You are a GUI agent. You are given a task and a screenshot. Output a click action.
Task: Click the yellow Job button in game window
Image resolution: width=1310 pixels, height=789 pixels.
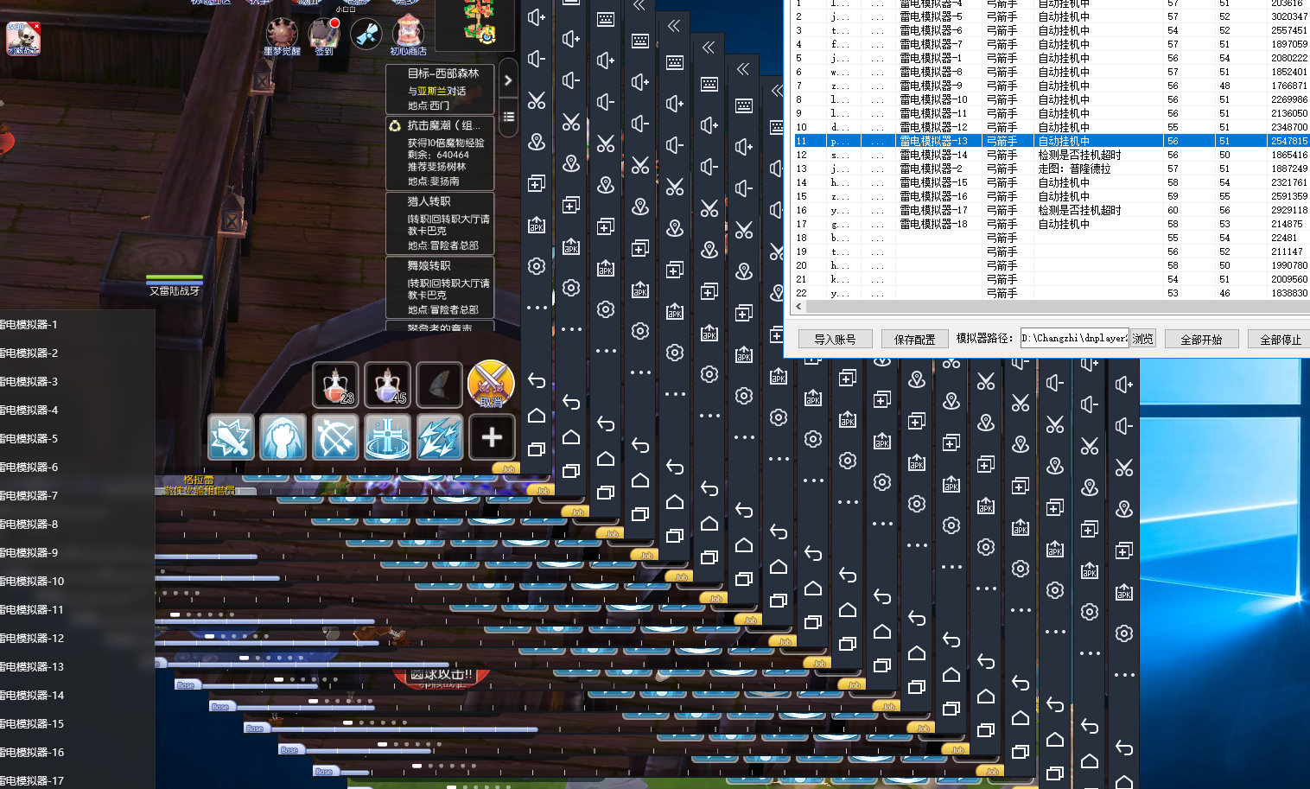tap(508, 468)
